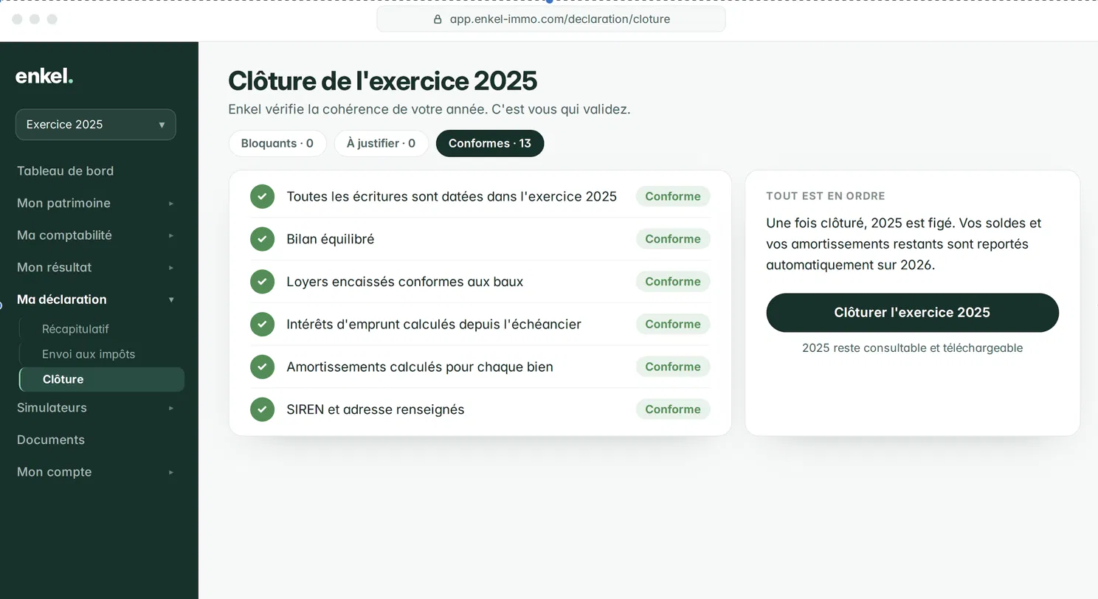Click the check icon beside SIREN et adresse row

(262, 409)
